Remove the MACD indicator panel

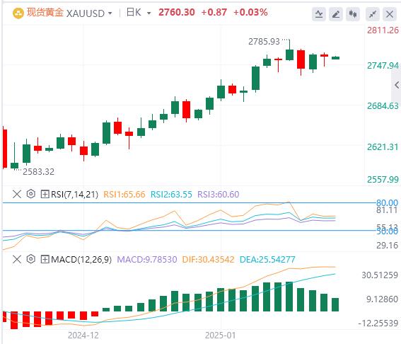point(17,259)
